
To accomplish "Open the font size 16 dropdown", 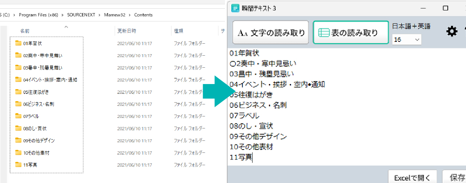I will tap(406, 40).
